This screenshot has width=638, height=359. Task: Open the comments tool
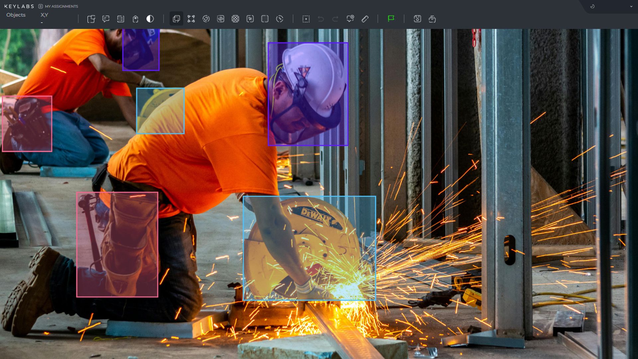106,19
